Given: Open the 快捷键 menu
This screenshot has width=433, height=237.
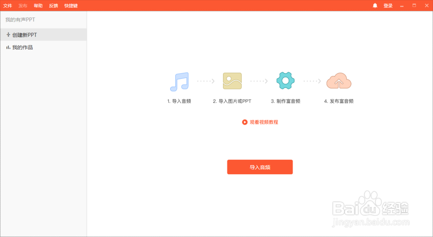Looking at the screenshot, I should (71, 6).
